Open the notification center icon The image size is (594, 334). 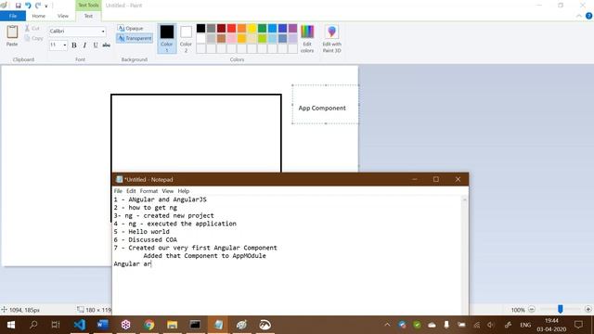(578, 325)
